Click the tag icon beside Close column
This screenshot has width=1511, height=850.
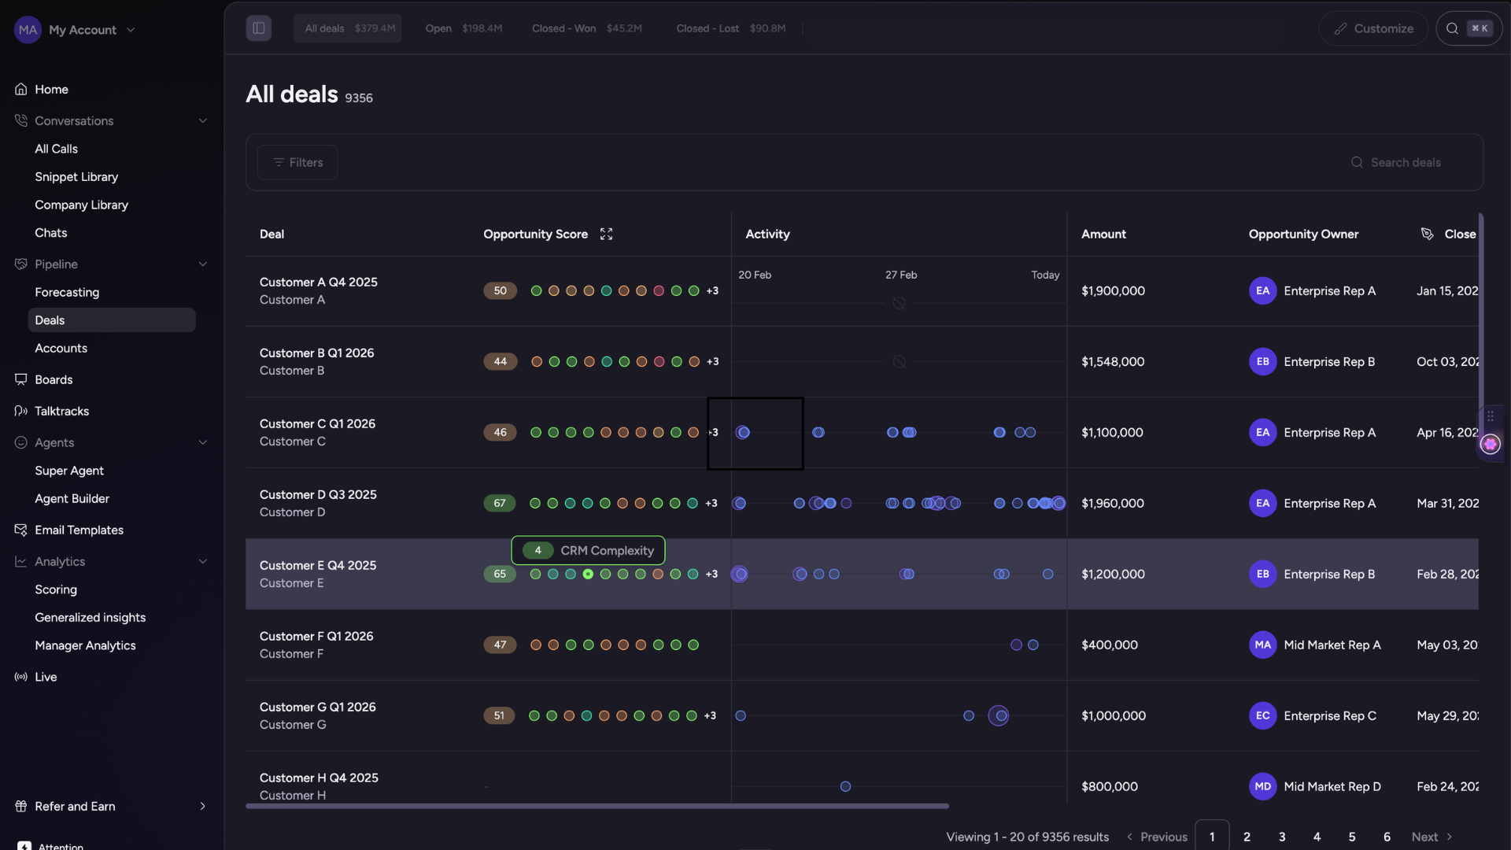[1427, 234]
